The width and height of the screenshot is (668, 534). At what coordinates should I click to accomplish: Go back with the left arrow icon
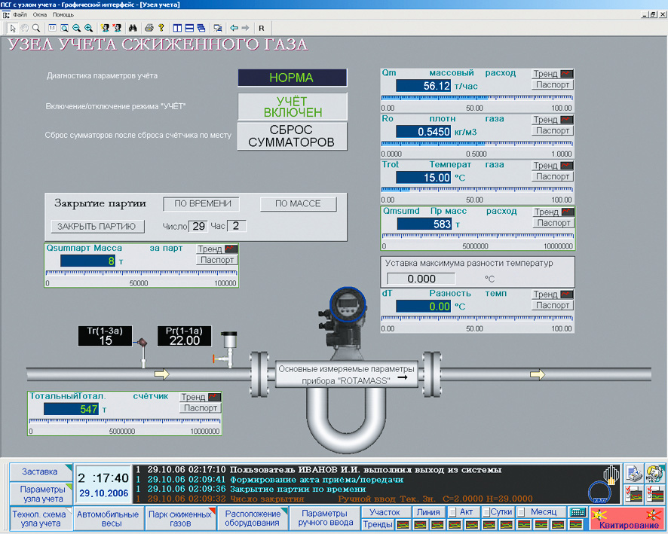point(234,28)
